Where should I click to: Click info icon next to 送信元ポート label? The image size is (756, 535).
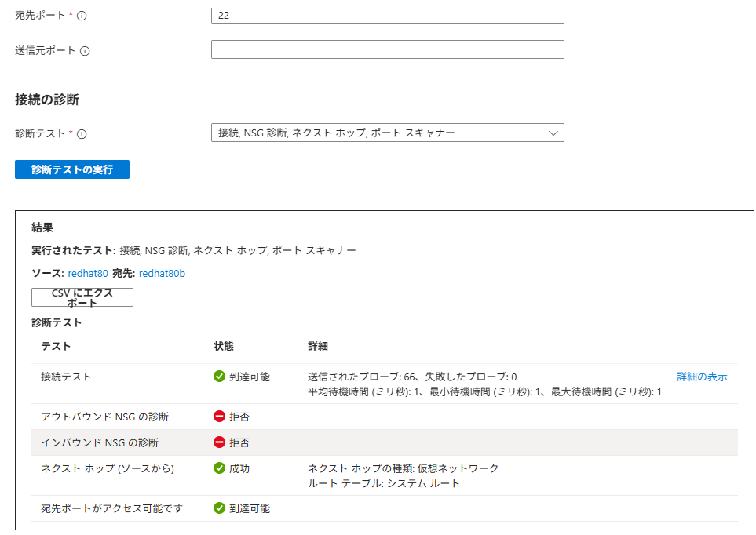[x=85, y=51]
